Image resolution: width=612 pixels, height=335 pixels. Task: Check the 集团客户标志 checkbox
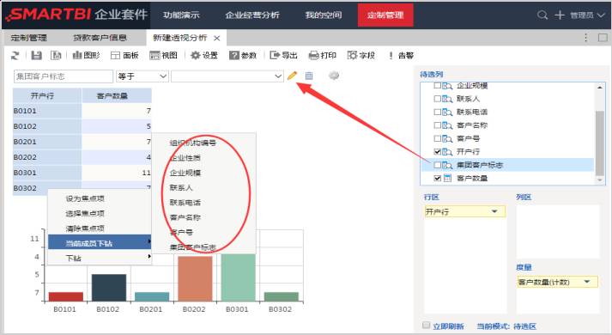tap(438, 165)
